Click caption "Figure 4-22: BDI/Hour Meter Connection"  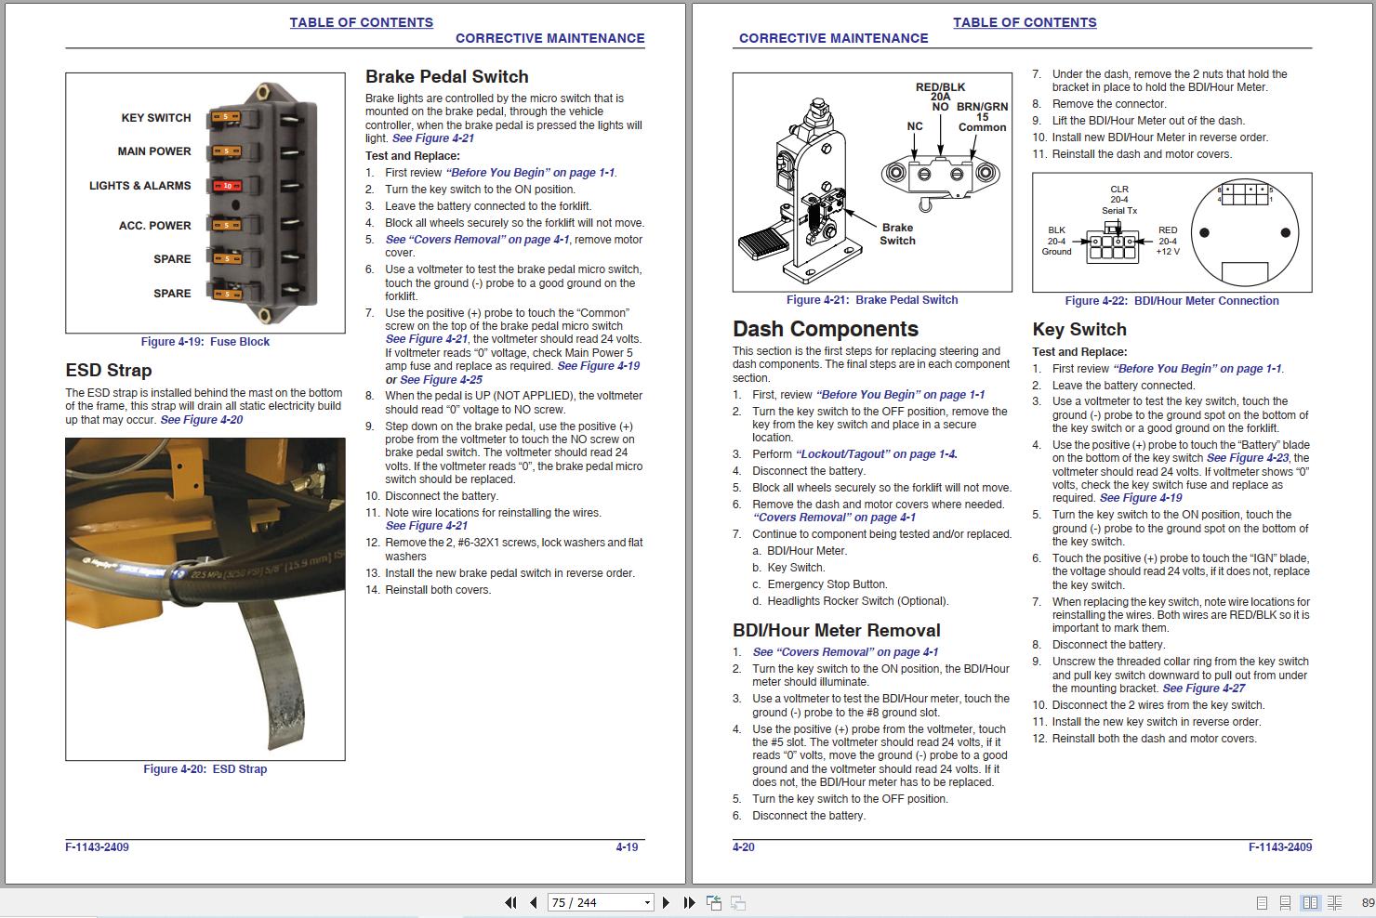point(1171,301)
